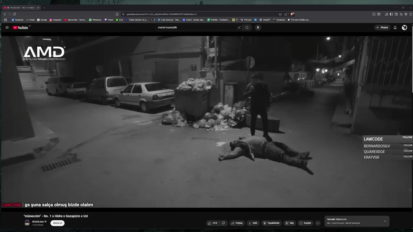Open the Facebook bookmark
Viewport: 413px width, 232px height.
[x=18, y=20]
